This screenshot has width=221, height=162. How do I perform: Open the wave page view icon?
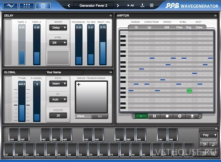10,6
